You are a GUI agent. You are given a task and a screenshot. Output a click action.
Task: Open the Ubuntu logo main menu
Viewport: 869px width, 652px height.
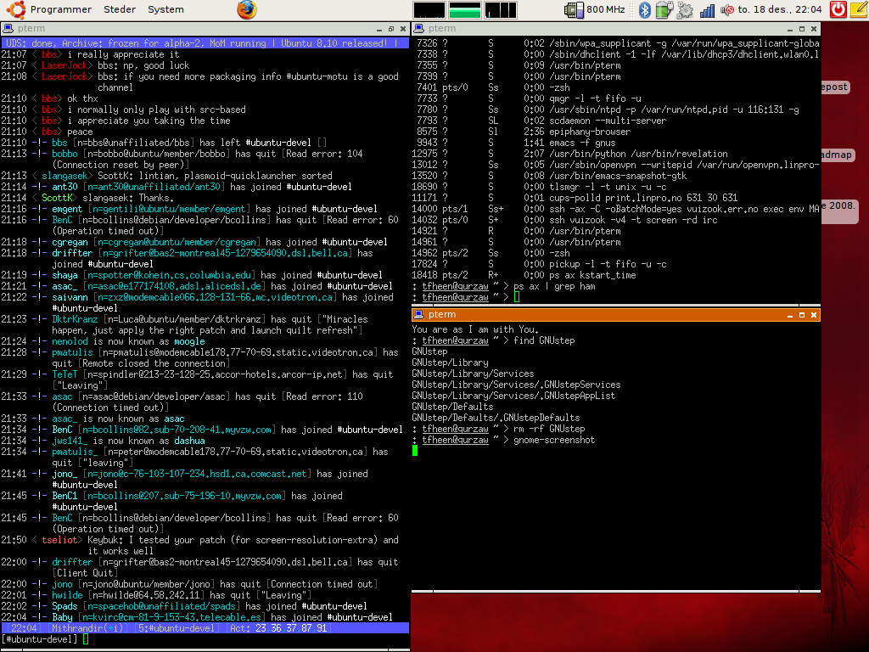click(15, 9)
